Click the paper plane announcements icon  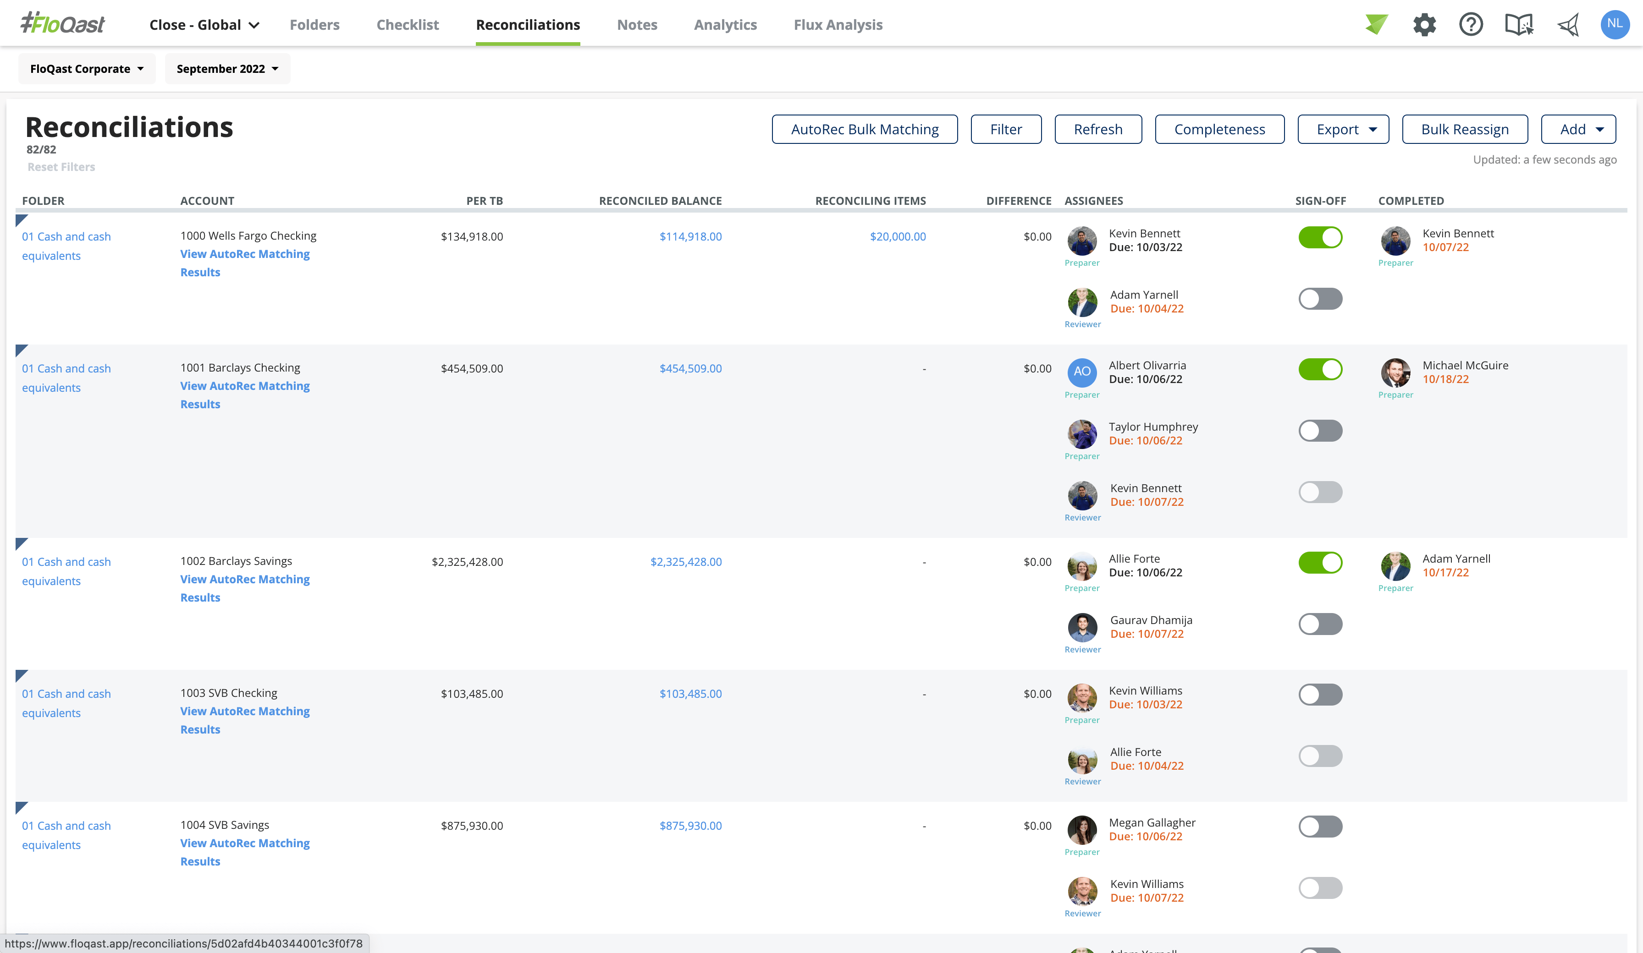[x=1568, y=24]
